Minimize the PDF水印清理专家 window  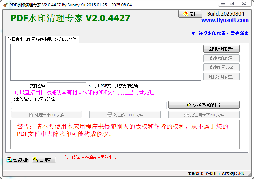(223, 4)
